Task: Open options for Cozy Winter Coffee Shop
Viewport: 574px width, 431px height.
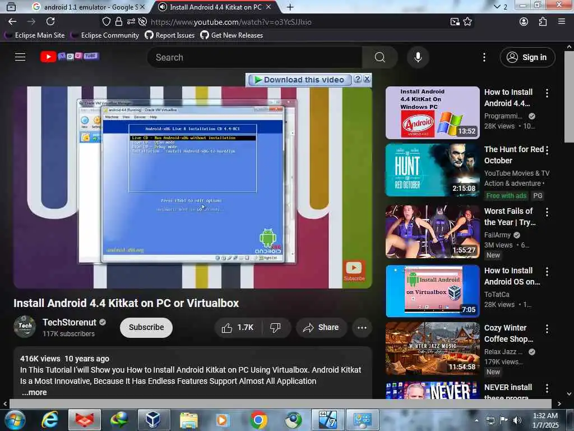Action: pos(547,329)
